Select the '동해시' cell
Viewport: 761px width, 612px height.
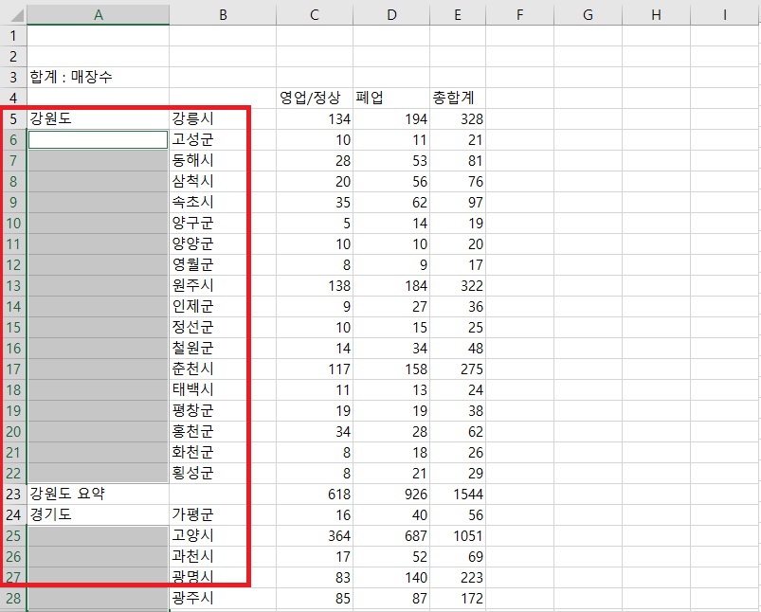(x=223, y=161)
